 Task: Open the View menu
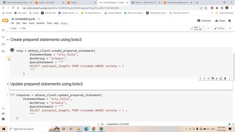pos(25,23)
